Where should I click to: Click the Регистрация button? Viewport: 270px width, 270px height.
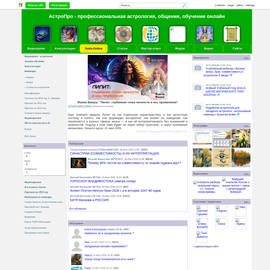[59, 5]
